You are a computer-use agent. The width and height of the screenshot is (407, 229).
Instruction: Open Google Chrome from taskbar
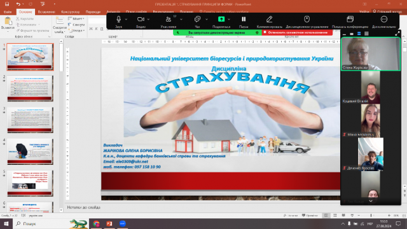tap(96, 223)
